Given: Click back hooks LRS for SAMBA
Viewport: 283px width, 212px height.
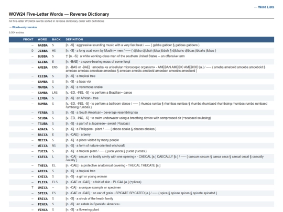Looking at the screenshot, I should point(55,93).
